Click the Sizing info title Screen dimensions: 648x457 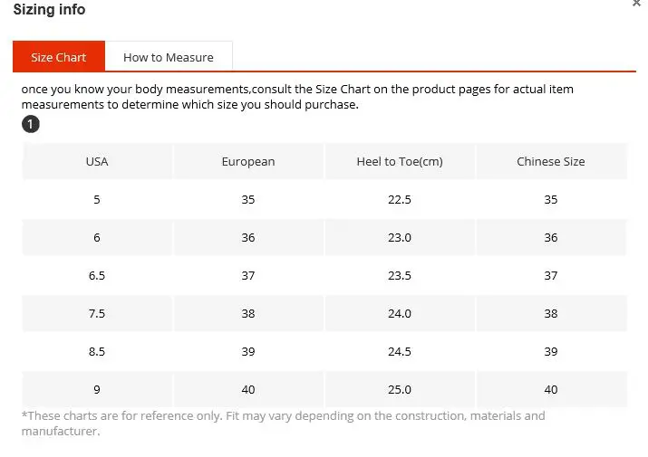click(x=49, y=9)
